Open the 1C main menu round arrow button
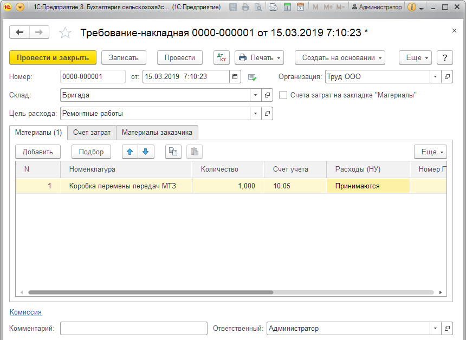 [20, 7]
